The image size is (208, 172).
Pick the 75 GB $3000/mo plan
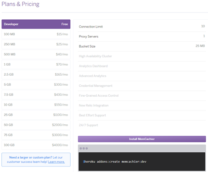click(x=36, y=135)
